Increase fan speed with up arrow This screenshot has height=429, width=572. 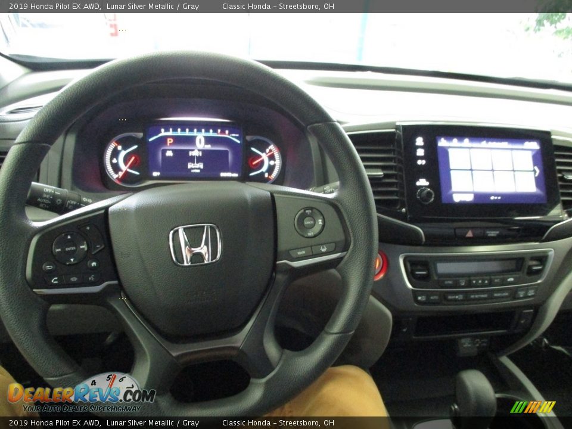(486, 282)
